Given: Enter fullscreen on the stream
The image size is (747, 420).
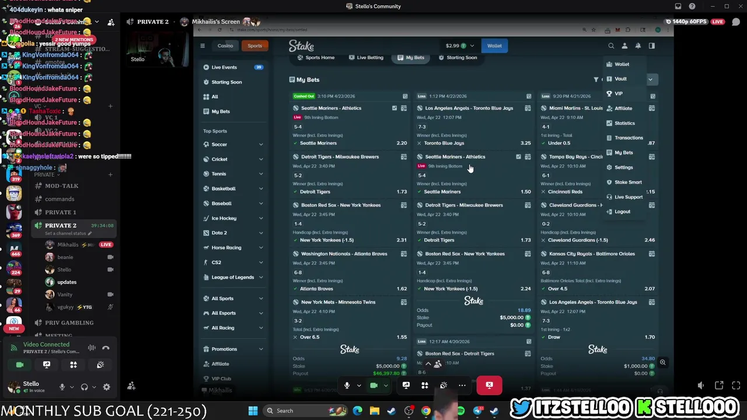Looking at the screenshot, I should click(736, 385).
